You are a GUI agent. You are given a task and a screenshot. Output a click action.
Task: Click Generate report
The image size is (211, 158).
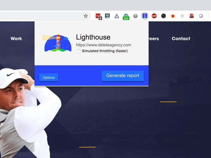tap(123, 76)
